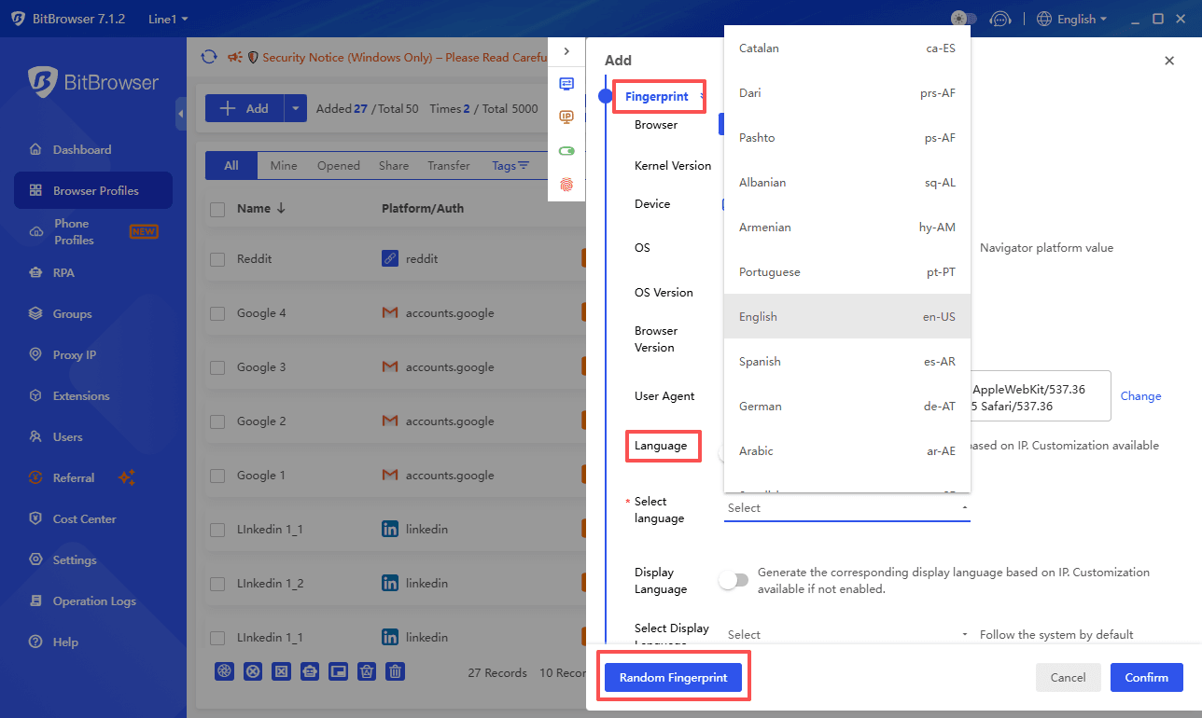Click the Groups layers icon in sidebar

[x=35, y=314]
